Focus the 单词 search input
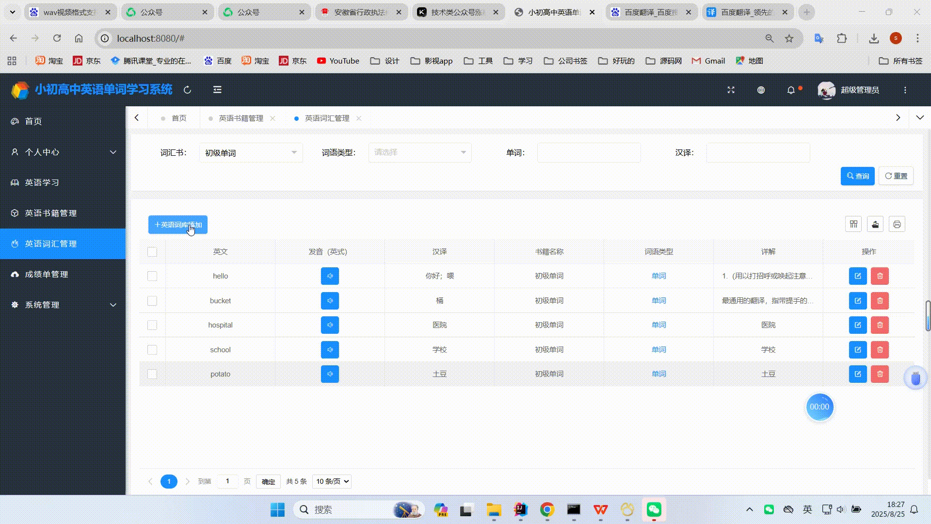Screen dimensions: 931x524 [589, 153]
